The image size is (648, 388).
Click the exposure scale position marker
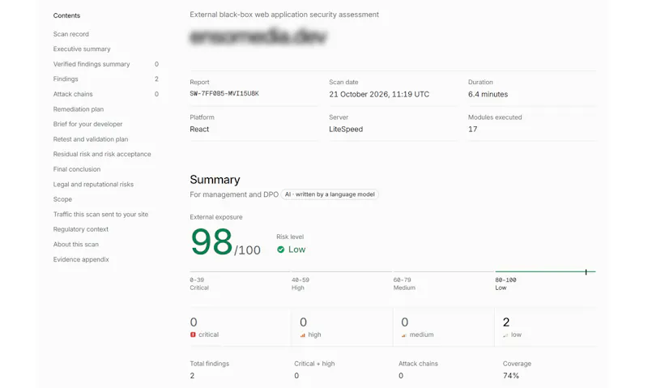coord(586,271)
